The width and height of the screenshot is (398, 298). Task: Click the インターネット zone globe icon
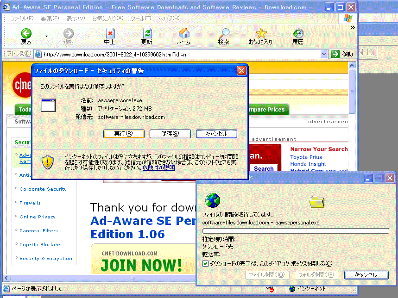tap(292, 289)
